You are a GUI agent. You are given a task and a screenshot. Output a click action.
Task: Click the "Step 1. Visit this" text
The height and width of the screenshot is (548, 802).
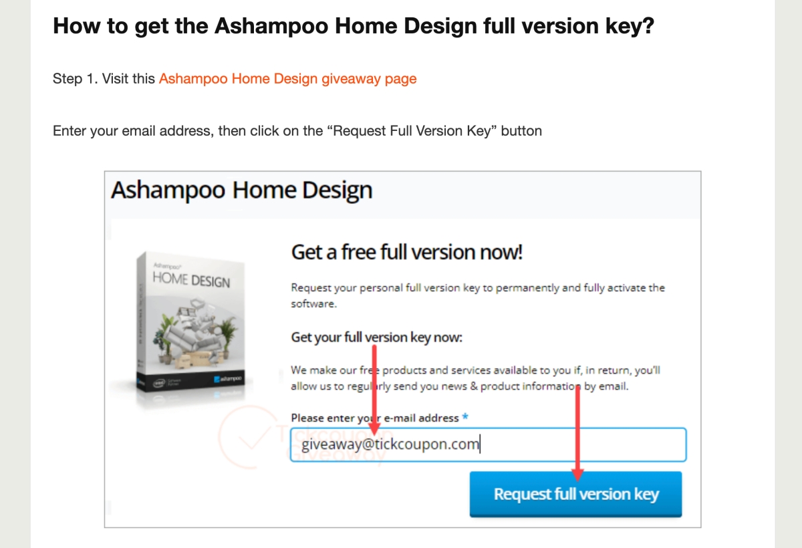tap(104, 79)
